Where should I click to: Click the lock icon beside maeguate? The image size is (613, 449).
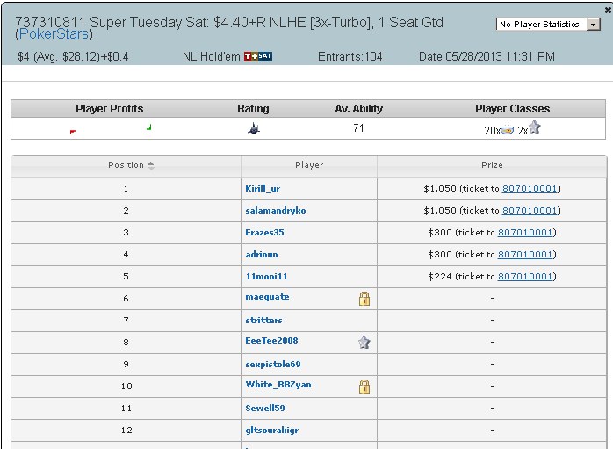(364, 299)
